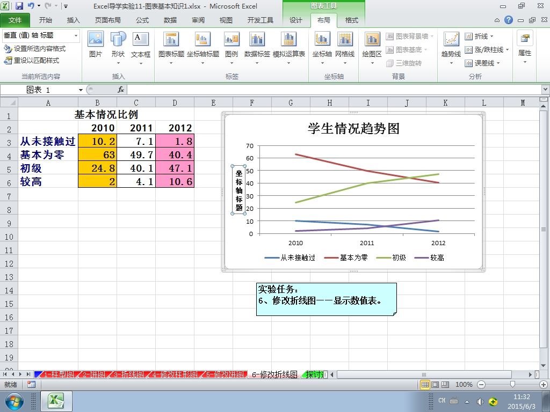Screen dimensions: 550x412
Task: Switch to the 格式 (Format) chart tab
Action: pos(351,20)
